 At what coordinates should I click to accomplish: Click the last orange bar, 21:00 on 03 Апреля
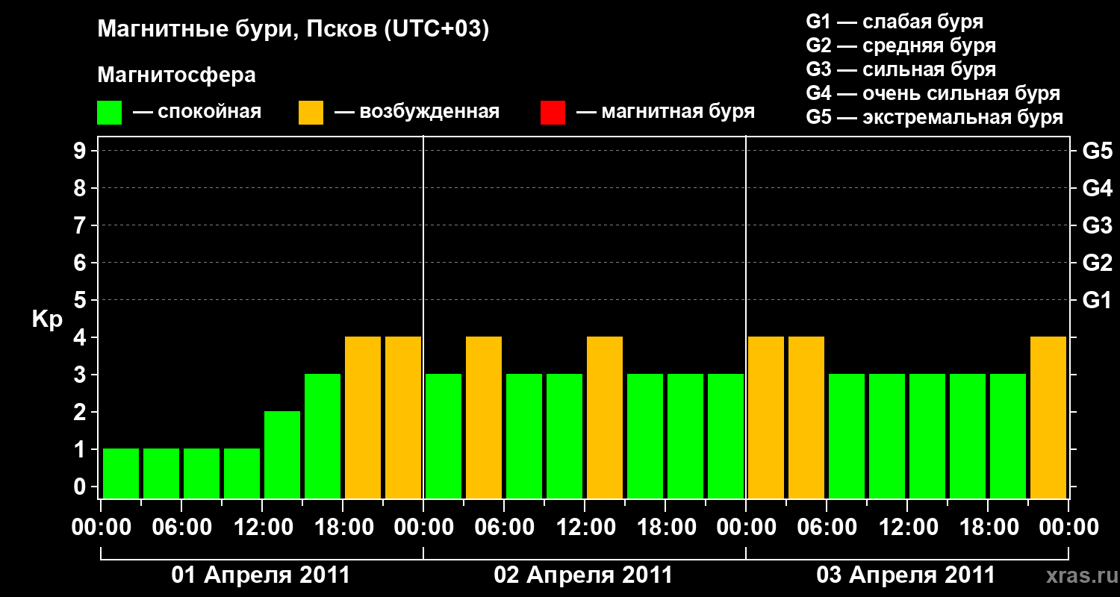tap(1048, 417)
